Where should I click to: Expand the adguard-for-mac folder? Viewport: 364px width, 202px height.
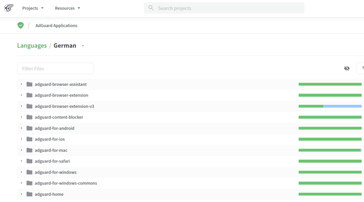[x=21, y=150]
